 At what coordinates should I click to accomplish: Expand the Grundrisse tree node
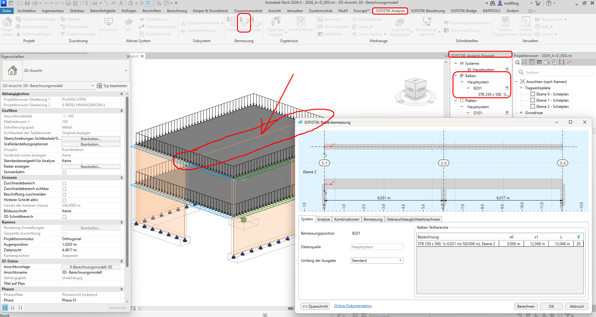(521, 113)
